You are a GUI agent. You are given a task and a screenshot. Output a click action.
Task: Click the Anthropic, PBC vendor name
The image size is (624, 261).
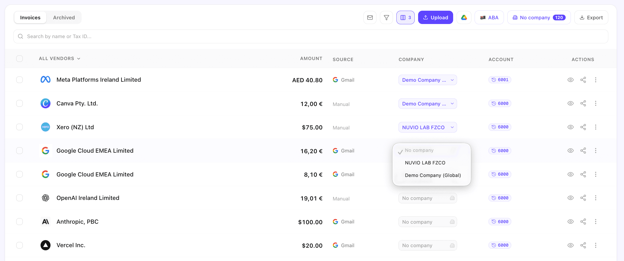(x=77, y=222)
